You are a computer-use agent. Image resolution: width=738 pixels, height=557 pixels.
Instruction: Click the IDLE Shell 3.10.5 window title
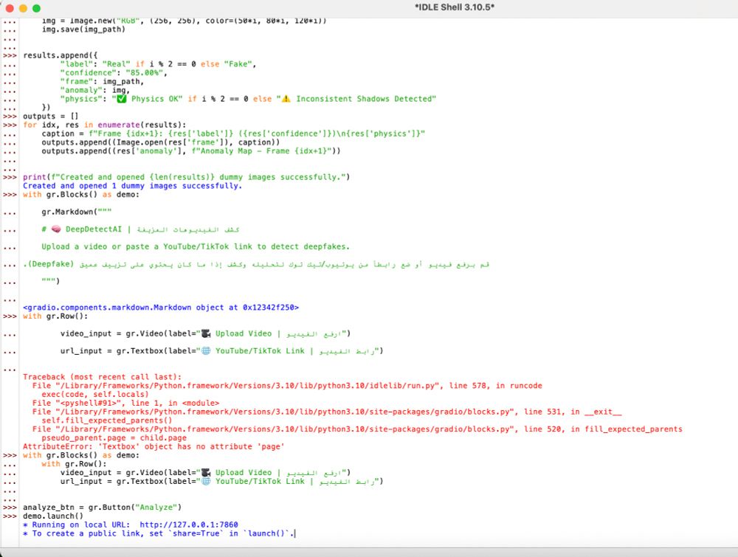coord(454,7)
